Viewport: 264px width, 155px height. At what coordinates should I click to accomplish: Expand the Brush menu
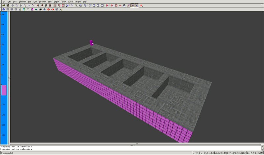tap(64, 2)
